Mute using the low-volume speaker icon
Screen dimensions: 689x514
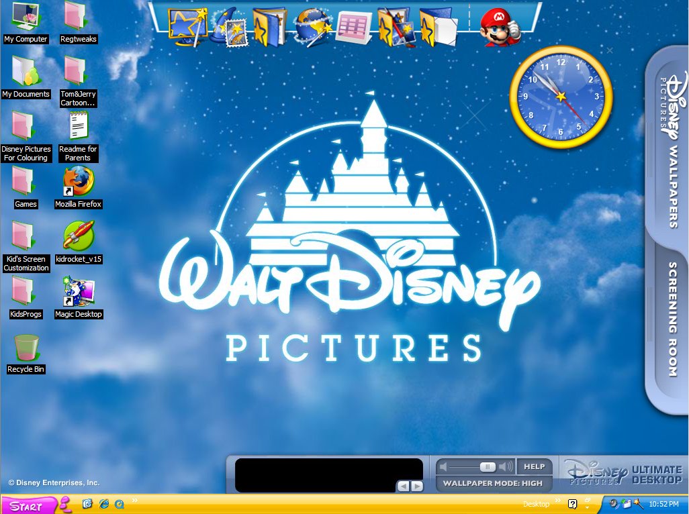(x=443, y=466)
